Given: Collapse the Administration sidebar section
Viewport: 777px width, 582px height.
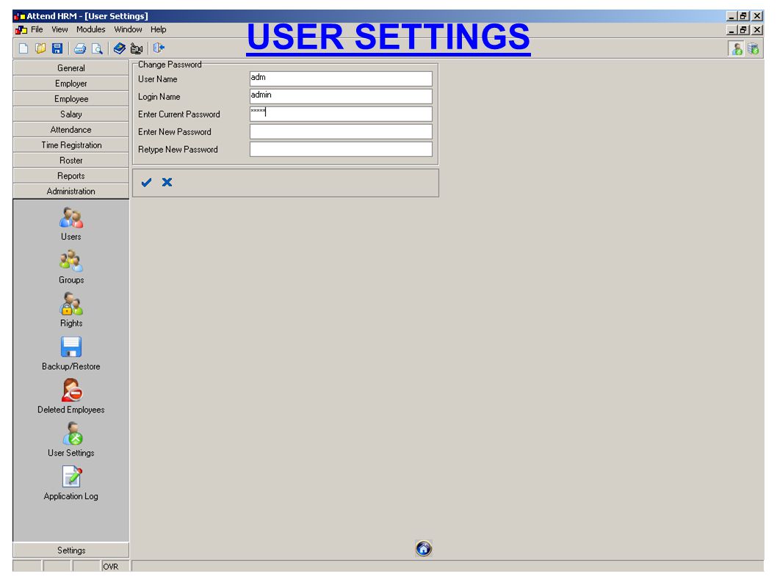Looking at the screenshot, I should (71, 191).
